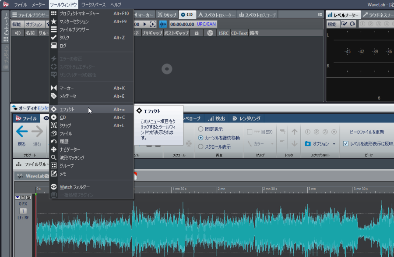Screen dimensions: 394x257
Task: Toggle the track solo S button
Action: pos(28,197)
